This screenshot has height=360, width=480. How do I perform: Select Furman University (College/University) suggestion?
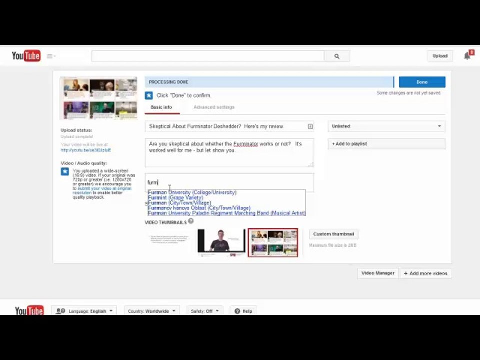pyautogui.click(x=192, y=192)
